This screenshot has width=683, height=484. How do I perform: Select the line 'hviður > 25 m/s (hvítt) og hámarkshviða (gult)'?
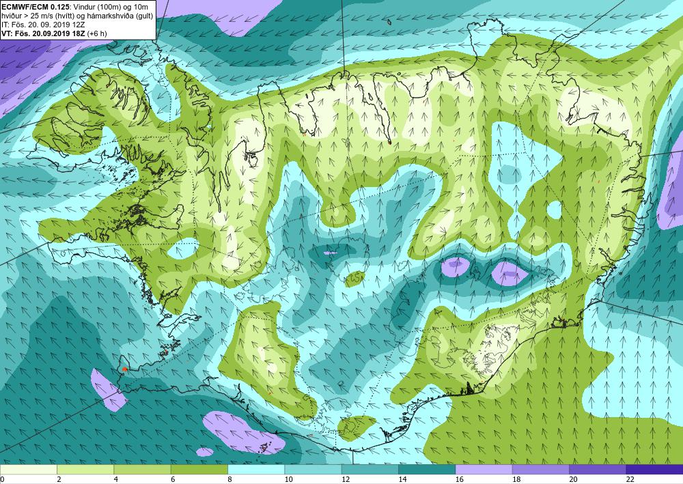pyautogui.click(x=77, y=16)
